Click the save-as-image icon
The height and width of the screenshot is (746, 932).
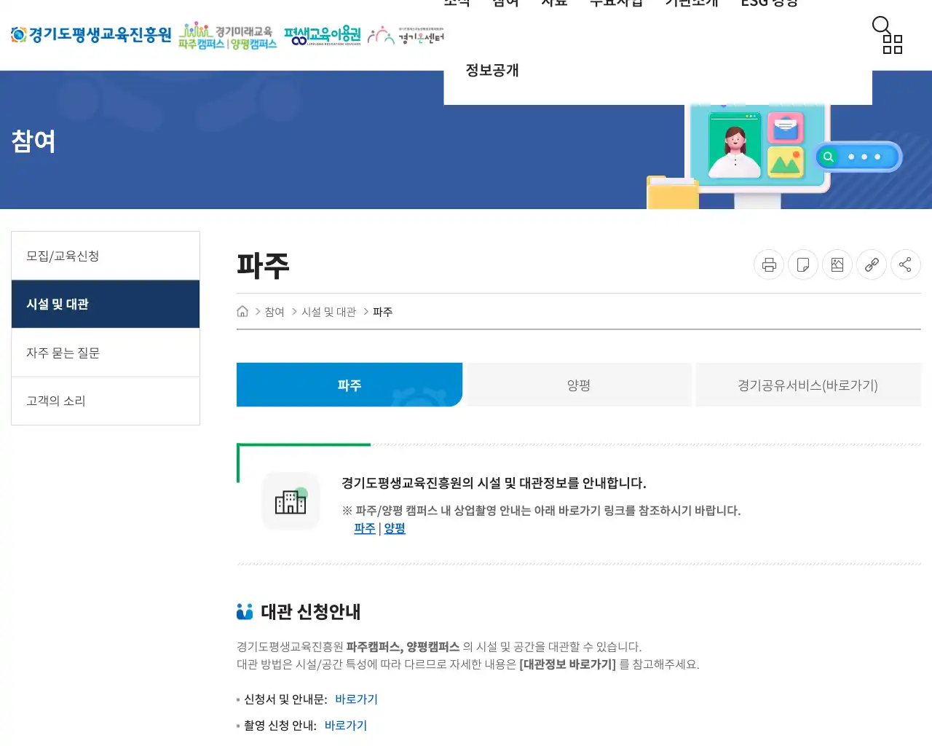[x=837, y=264]
